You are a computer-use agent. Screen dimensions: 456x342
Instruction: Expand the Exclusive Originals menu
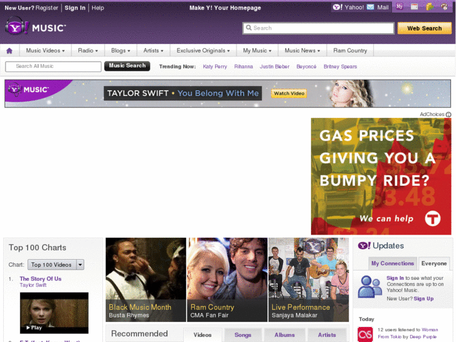203,51
